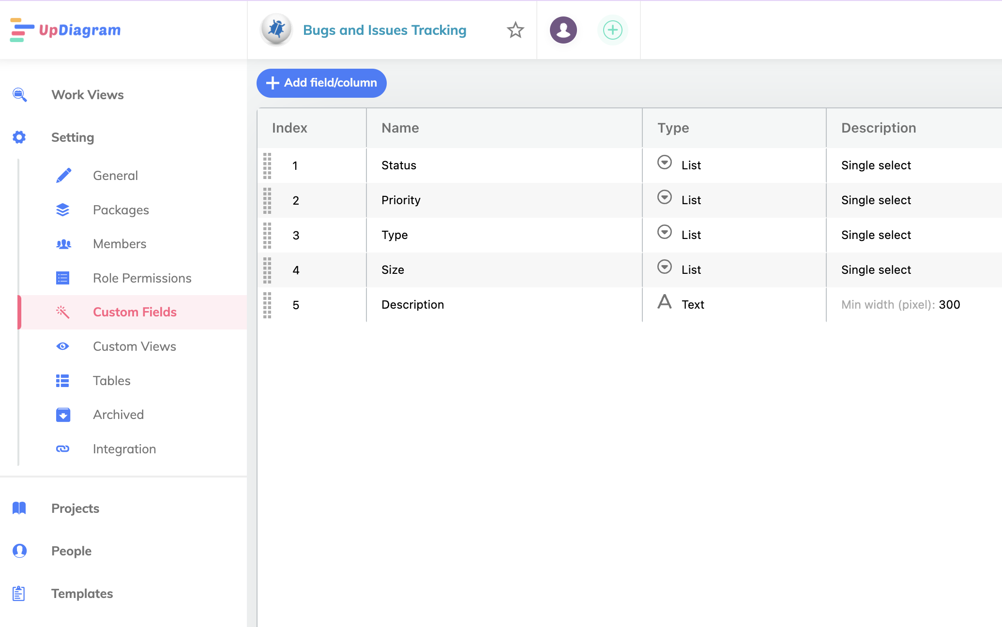This screenshot has width=1002, height=627.
Task: Open Work Views magnifier icon
Action: (x=19, y=94)
